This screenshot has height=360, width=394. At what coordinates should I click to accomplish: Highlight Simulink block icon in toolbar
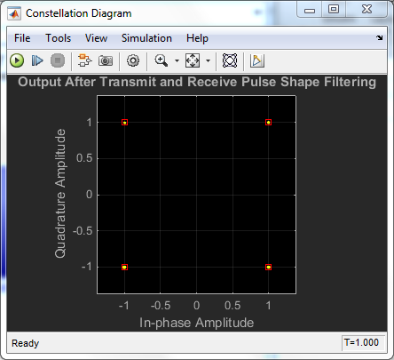[x=84, y=60]
